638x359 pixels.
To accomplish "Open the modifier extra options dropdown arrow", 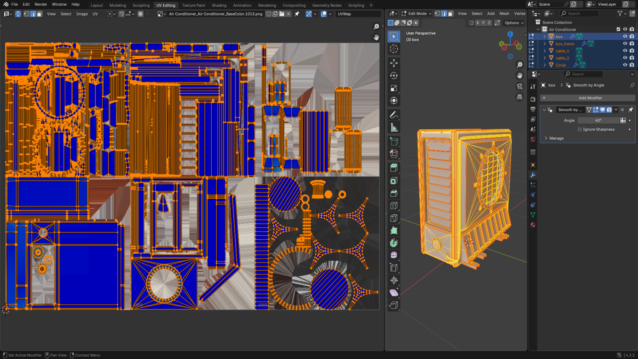I will [616, 110].
